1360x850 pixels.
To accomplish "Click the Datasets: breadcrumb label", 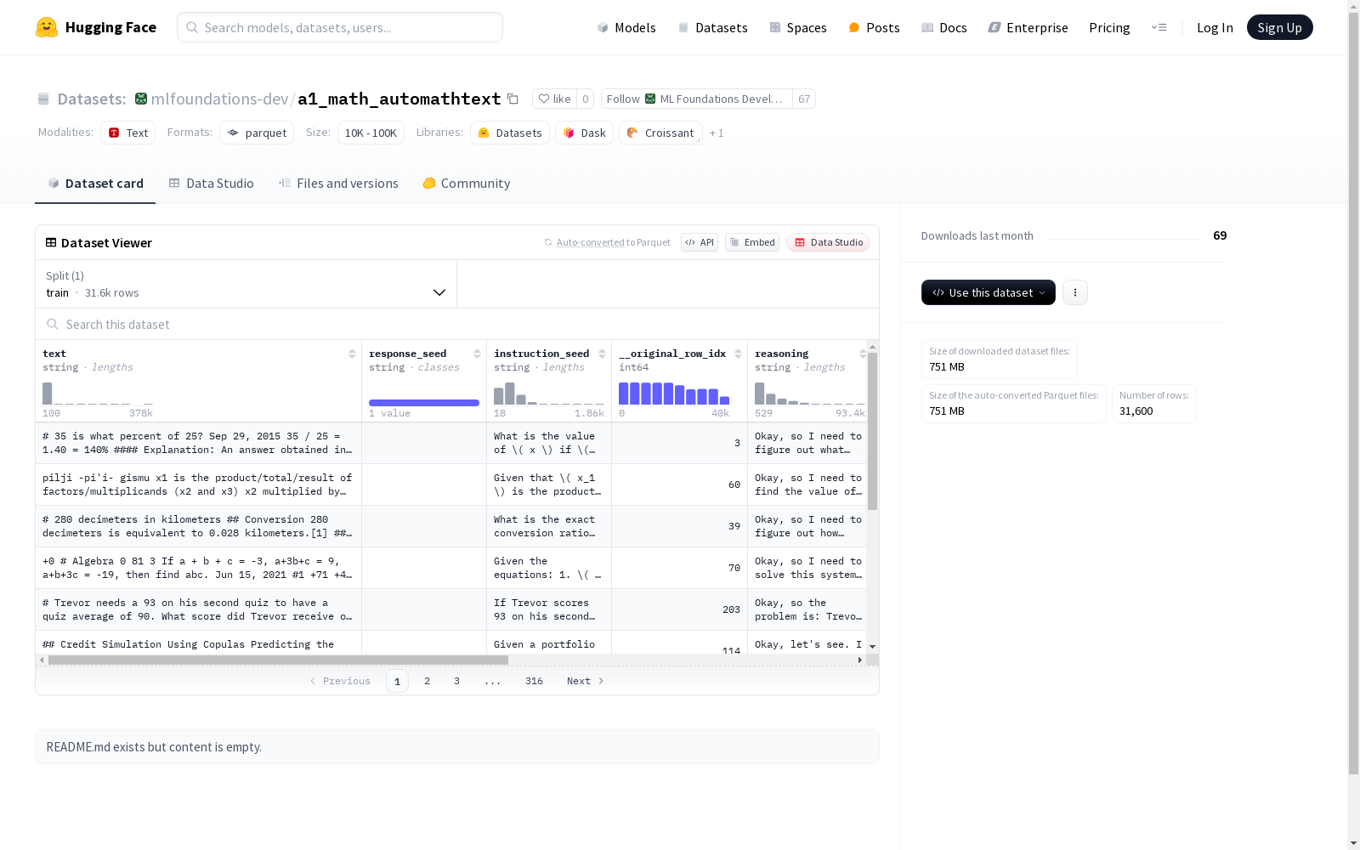I will point(92,99).
